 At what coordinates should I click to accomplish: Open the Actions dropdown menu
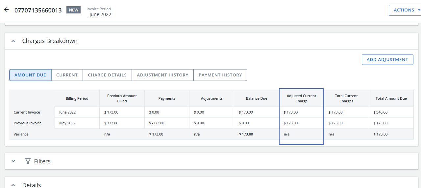click(x=405, y=10)
